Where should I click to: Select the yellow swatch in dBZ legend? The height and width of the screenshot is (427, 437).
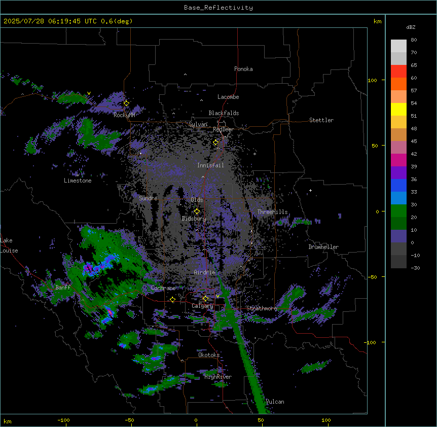pyautogui.click(x=398, y=109)
